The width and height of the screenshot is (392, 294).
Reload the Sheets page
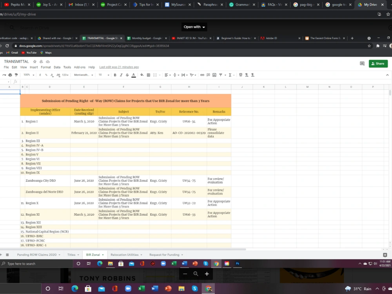(x=7, y=46)
